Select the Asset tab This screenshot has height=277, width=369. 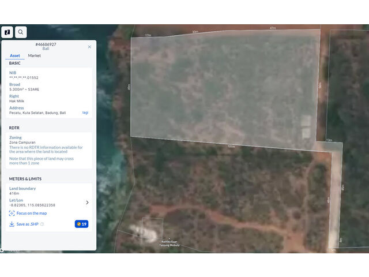[15, 56]
